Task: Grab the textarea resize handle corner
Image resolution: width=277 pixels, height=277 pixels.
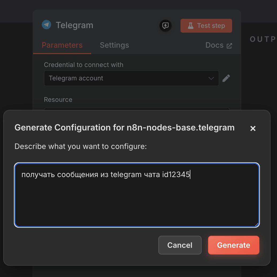Action: [x=257, y=224]
